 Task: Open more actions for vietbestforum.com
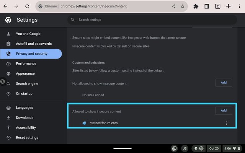pyautogui.click(x=226, y=123)
